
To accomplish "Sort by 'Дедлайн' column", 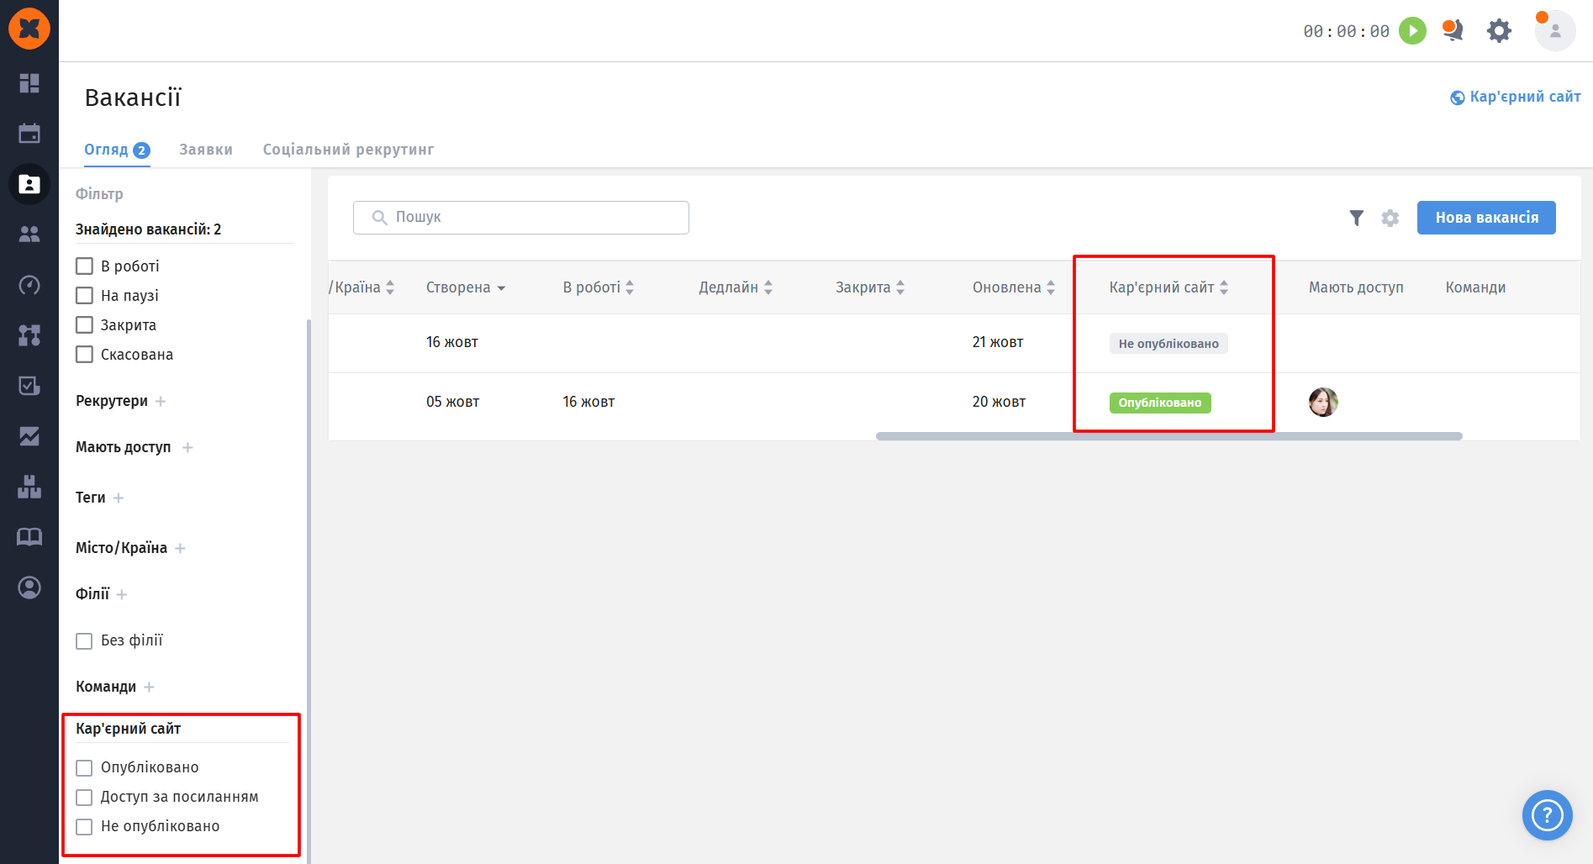I will click(736, 287).
